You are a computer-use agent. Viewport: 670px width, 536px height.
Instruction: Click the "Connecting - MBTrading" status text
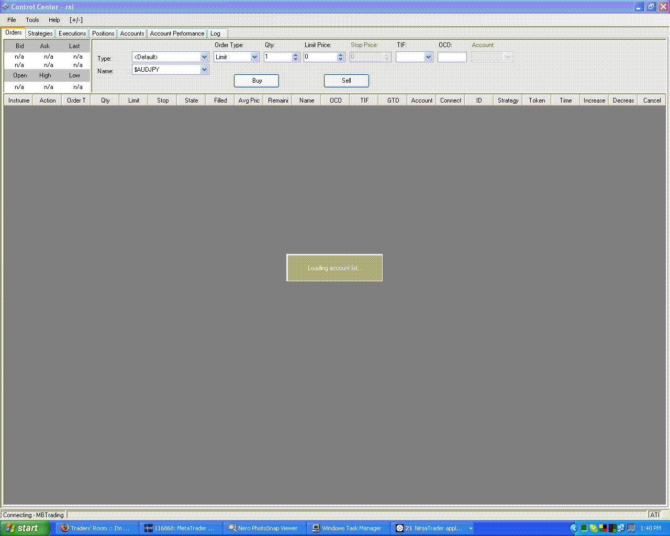point(33,515)
